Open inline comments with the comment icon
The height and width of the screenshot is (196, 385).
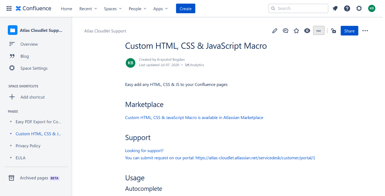click(x=285, y=31)
